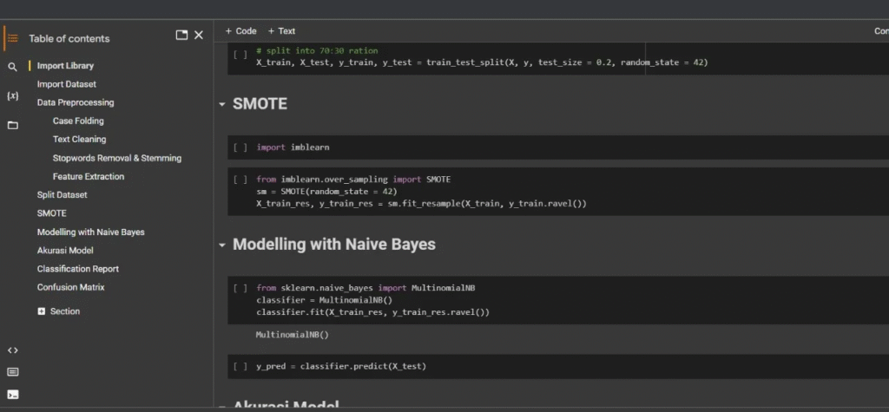This screenshot has width=889, height=412.
Task: Open the Files folder panel
Action: click(12, 125)
